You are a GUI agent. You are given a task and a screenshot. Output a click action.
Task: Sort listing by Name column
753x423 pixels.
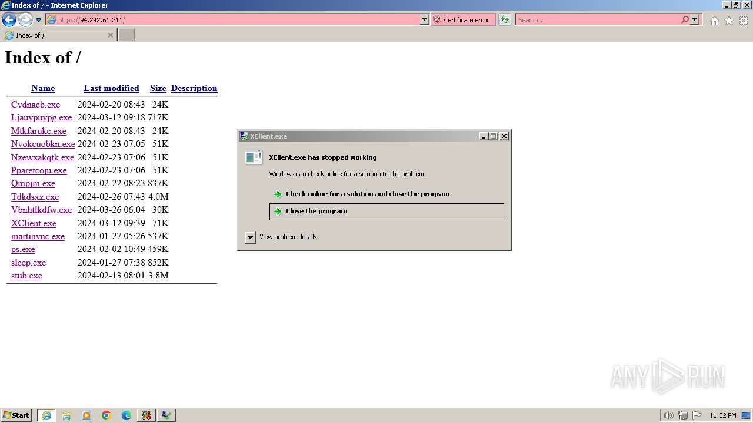(43, 88)
